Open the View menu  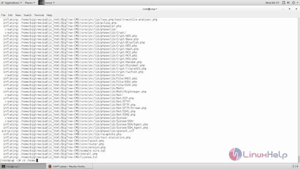point(18,15)
